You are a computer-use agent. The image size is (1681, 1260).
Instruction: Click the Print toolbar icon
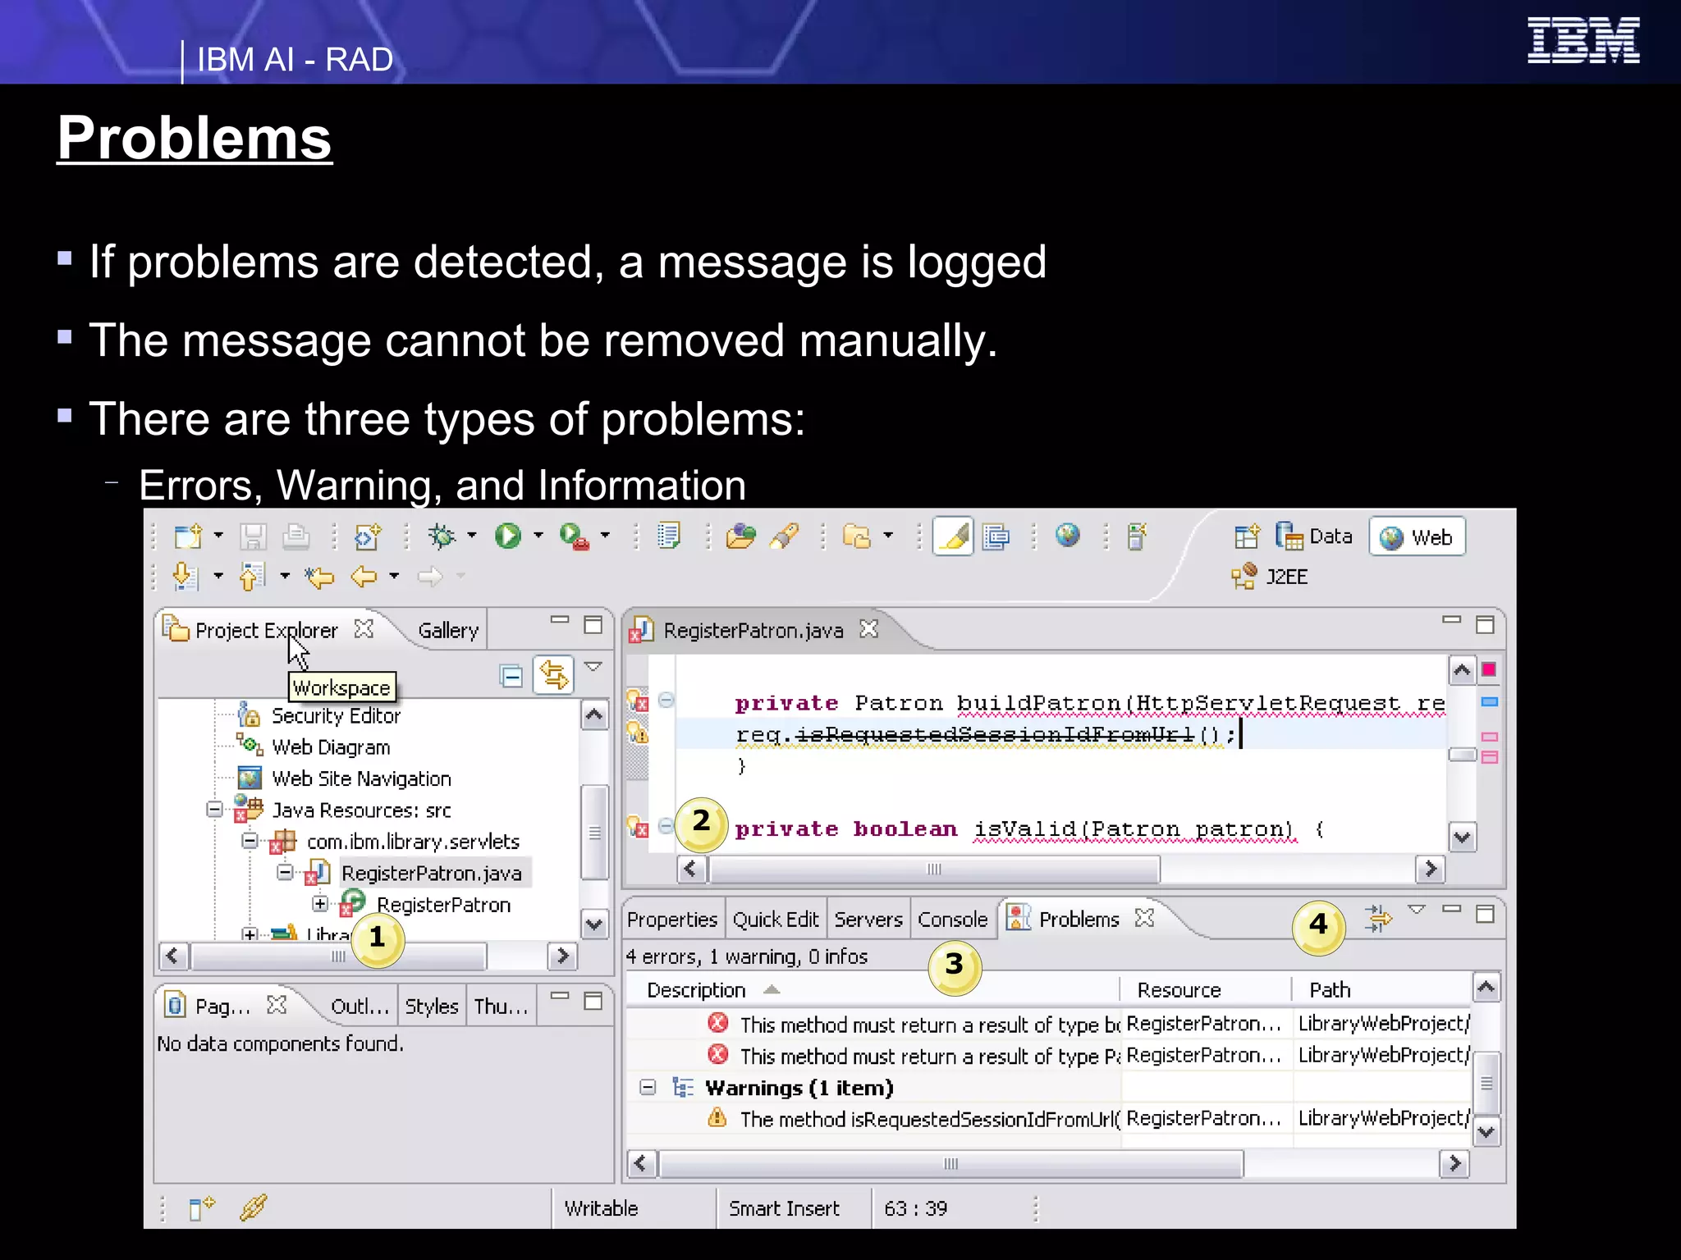pos(295,536)
